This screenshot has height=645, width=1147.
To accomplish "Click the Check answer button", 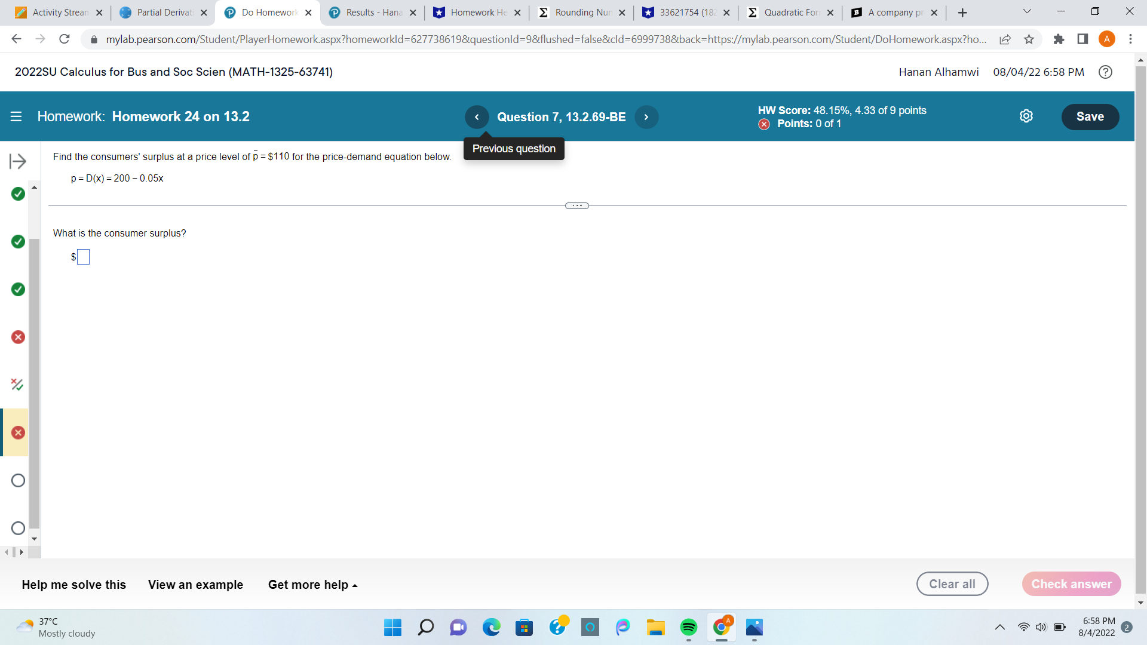I will [x=1071, y=583].
